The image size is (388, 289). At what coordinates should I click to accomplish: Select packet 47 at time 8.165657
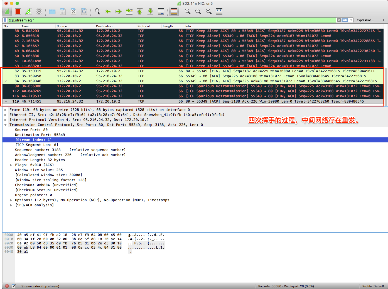tap(193, 46)
